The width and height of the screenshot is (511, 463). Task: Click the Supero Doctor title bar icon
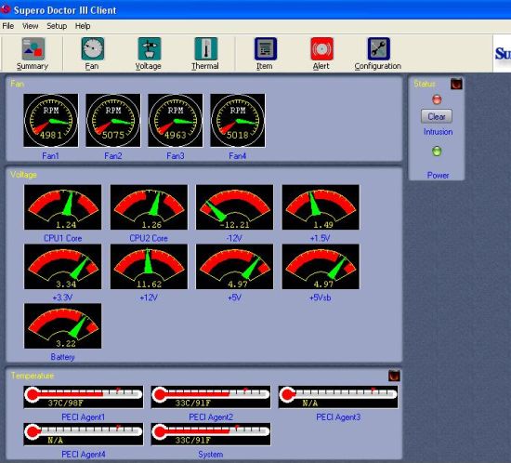[x=6, y=9]
